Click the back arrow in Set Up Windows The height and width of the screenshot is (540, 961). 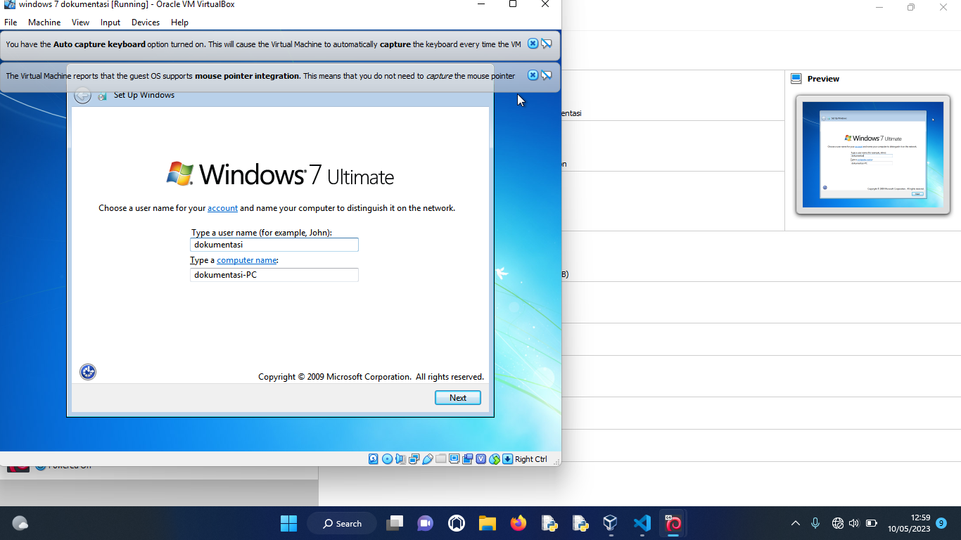(x=82, y=95)
